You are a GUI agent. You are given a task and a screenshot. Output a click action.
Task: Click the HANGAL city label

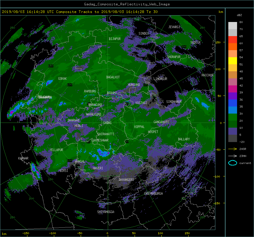(x=80, y=161)
